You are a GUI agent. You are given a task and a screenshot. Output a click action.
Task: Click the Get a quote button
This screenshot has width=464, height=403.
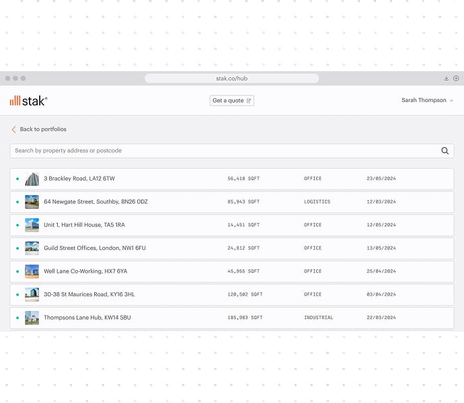(232, 101)
